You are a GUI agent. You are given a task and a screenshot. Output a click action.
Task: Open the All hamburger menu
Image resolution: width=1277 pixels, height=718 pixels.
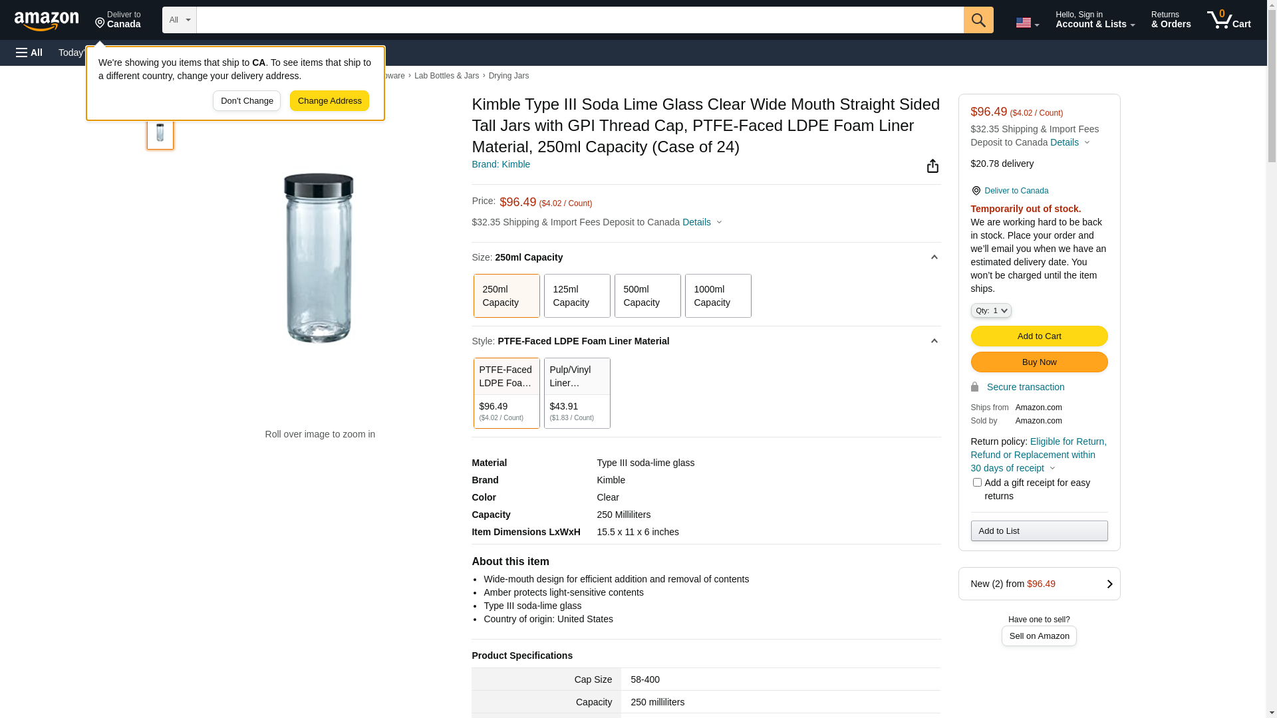pyautogui.click(x=29, y=53)
